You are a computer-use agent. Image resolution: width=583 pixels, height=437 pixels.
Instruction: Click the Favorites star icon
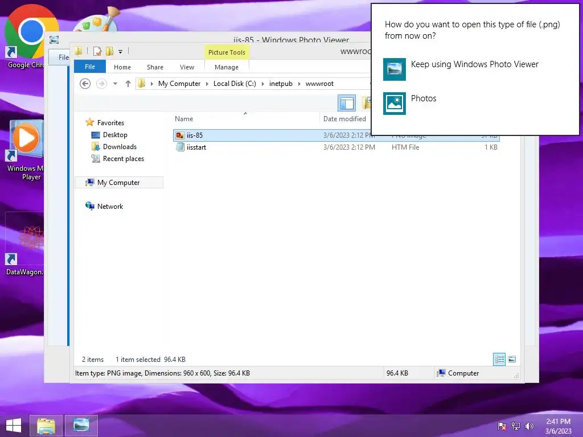pyautogui.click(x=89, y=122)
